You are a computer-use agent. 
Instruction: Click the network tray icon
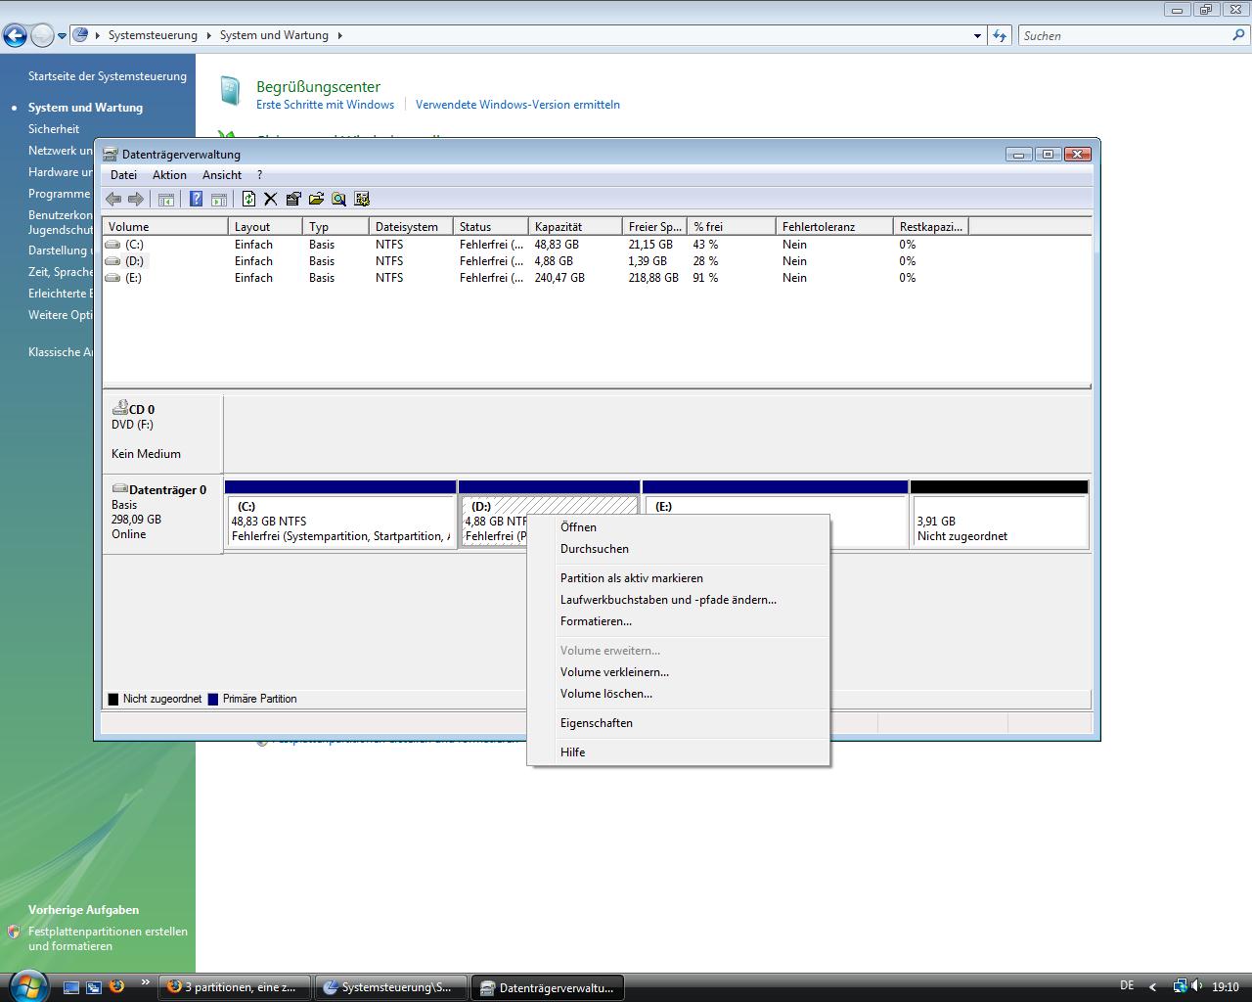point(1181,986)
